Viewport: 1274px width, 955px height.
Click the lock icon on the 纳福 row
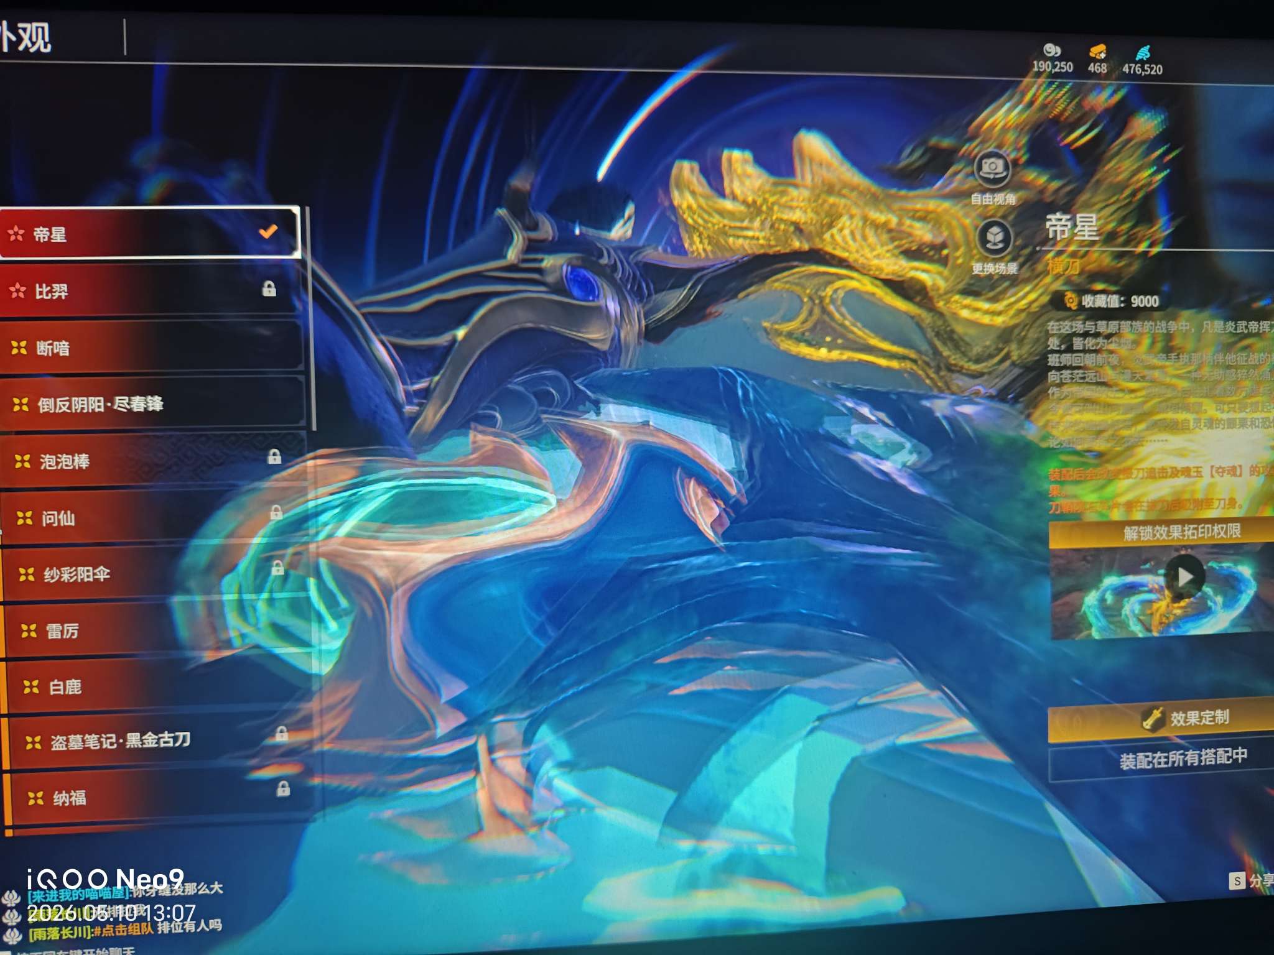tap(283, 789)
